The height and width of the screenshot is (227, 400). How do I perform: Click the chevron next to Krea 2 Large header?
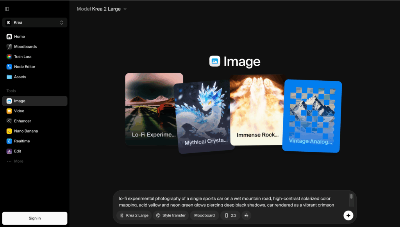coord(125,9)
